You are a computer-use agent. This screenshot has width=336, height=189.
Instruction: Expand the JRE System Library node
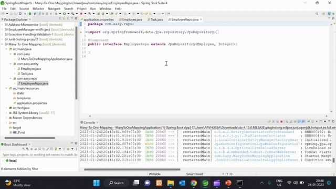[6, 113]
